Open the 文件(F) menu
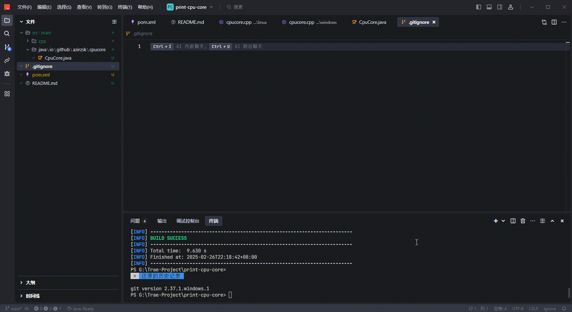 [25, 7]
